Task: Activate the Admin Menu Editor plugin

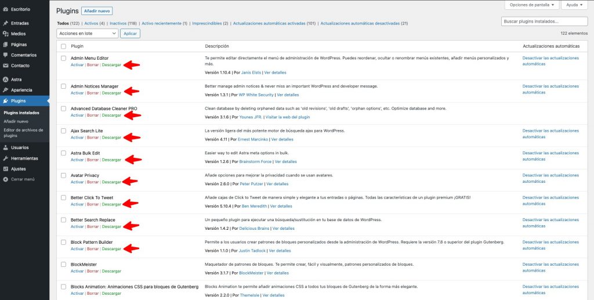Action: (77, 65)
